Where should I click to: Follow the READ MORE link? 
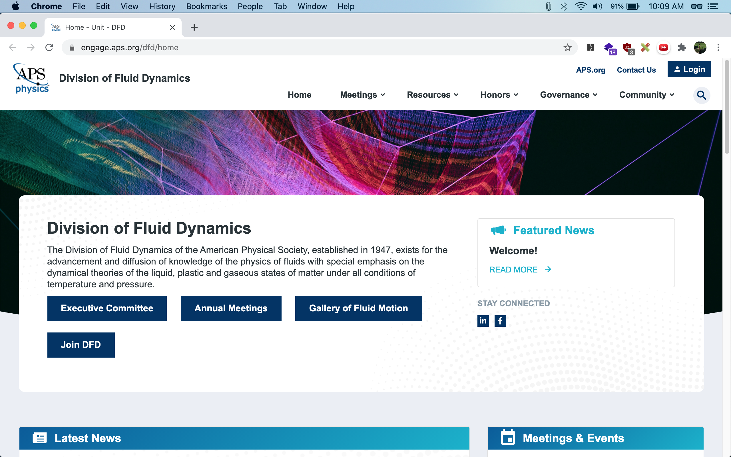coord(520,269)
